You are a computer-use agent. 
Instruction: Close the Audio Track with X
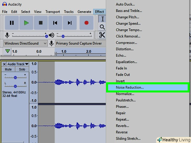[4, 64]
